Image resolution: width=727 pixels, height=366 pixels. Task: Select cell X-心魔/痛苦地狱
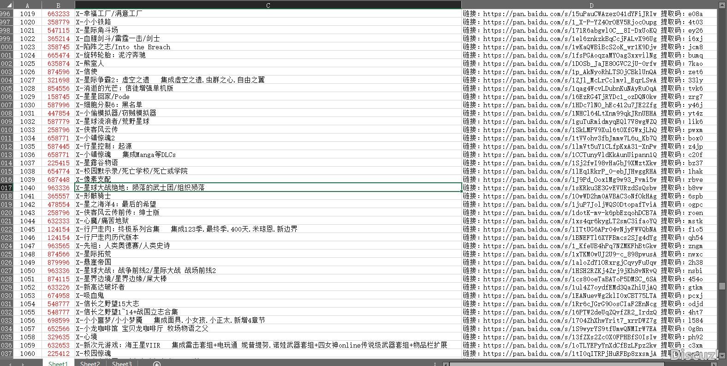pos(268,221)
